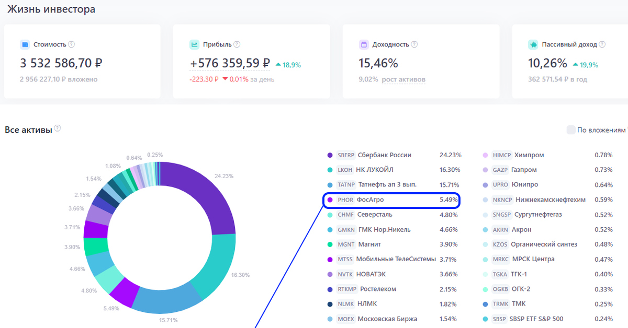
Task: Open the Юнипро asset
Action: 526,185
